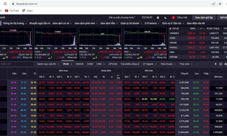
Task: Expand Giao dịch cơ sở menu
Action: point(62,23)
